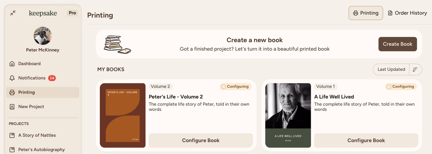Click the A Life Well Lived cover thumbnail
432x154 pixels.
coord(288,115)
